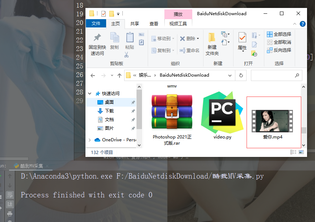The image size is (315, 222).
Task: Click quick access toolbar properties checkmark icon
Action: point(104,14)
